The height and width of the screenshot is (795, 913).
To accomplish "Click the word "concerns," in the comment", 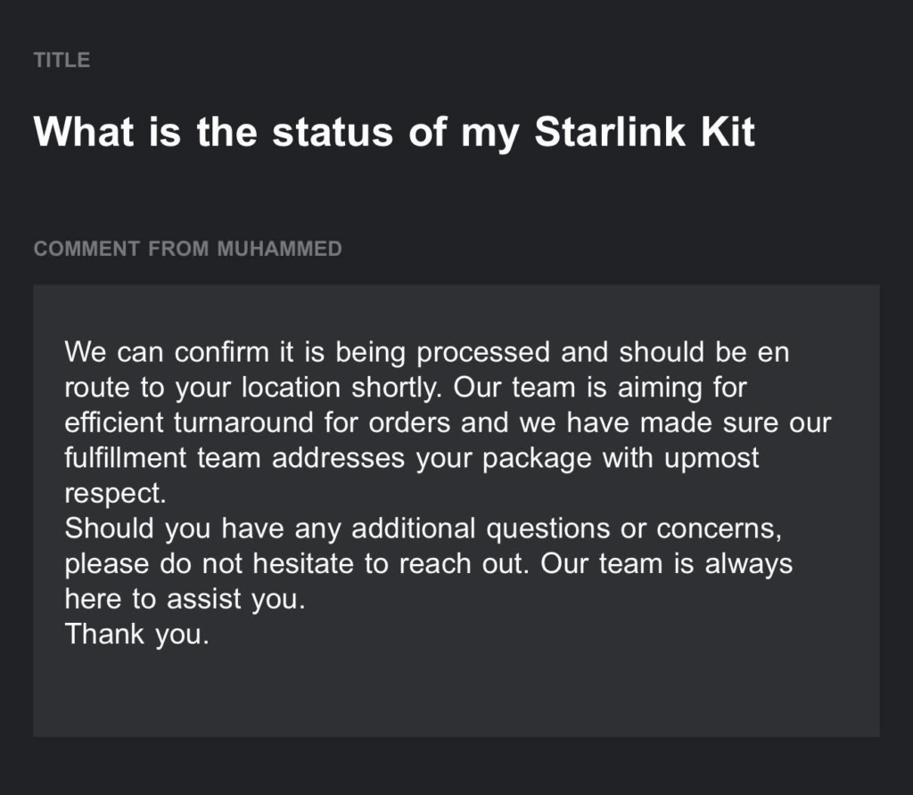I will pos(720,529).
